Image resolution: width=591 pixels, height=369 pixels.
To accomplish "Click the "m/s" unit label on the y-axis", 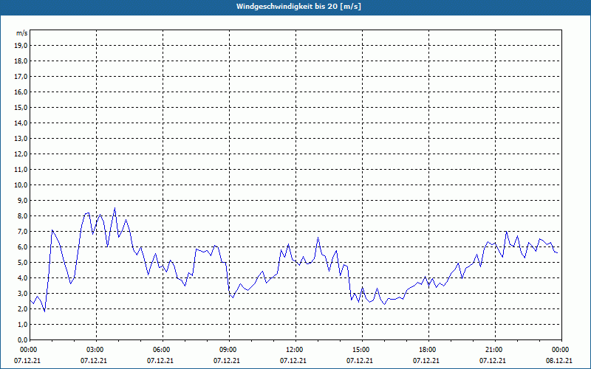I will pos(22,33).
